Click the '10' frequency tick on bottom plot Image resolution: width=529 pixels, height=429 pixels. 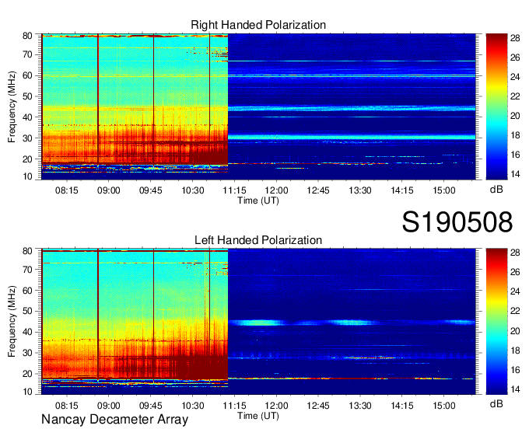point(27,392)
